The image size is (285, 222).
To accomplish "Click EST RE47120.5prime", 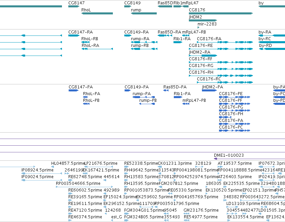I will (70, 214).
